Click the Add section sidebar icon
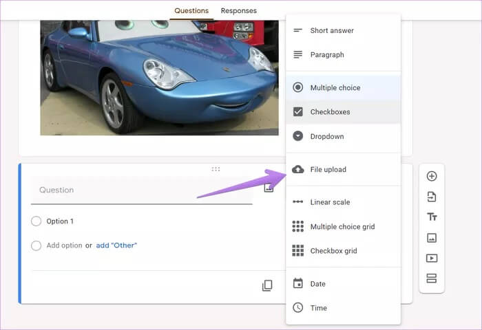Viewport: 482px width, 330px height. point(432,278)
